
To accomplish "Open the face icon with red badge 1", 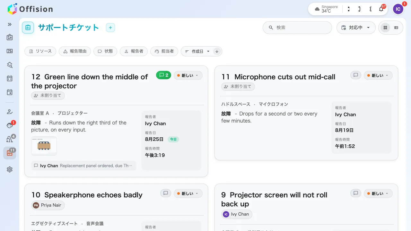I will point(10,125).
